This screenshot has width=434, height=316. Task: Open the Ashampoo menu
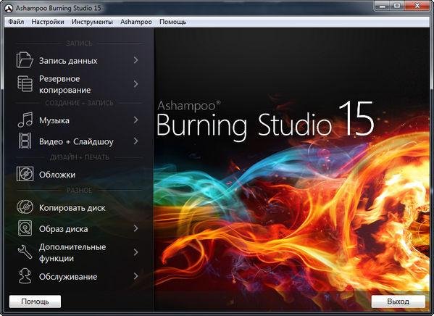136,22
